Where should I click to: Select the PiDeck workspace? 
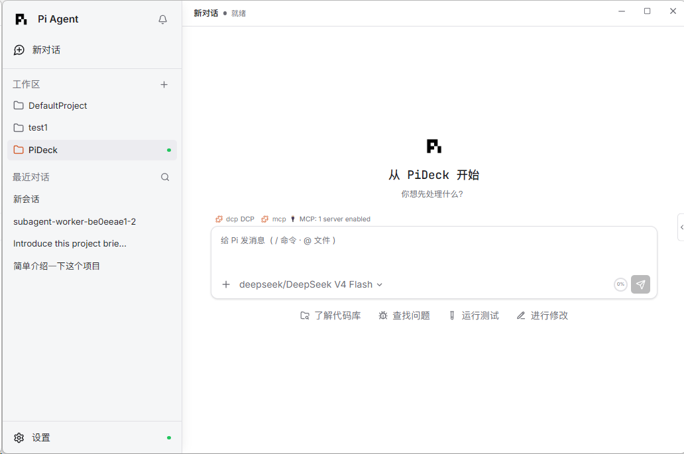(92, 150)
